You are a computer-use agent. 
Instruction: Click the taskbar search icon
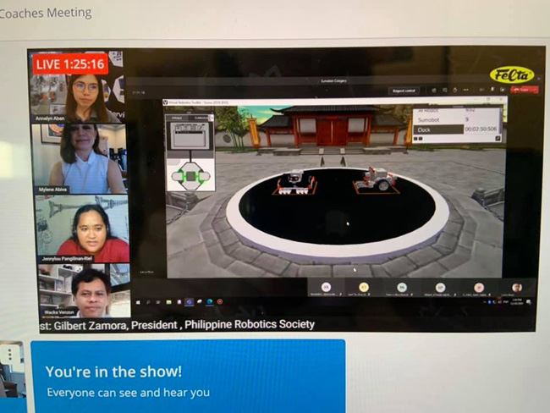click(x=148, y=302)
